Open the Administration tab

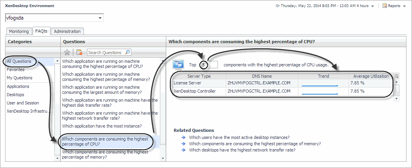[67, 31]
